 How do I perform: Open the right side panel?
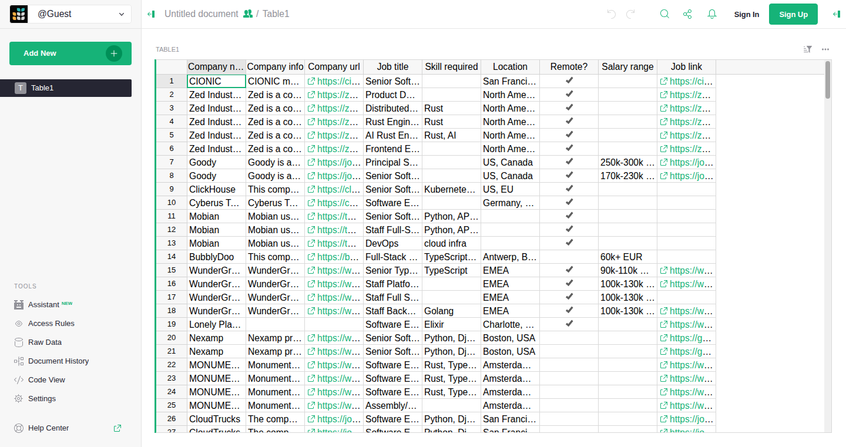[837, 14]
